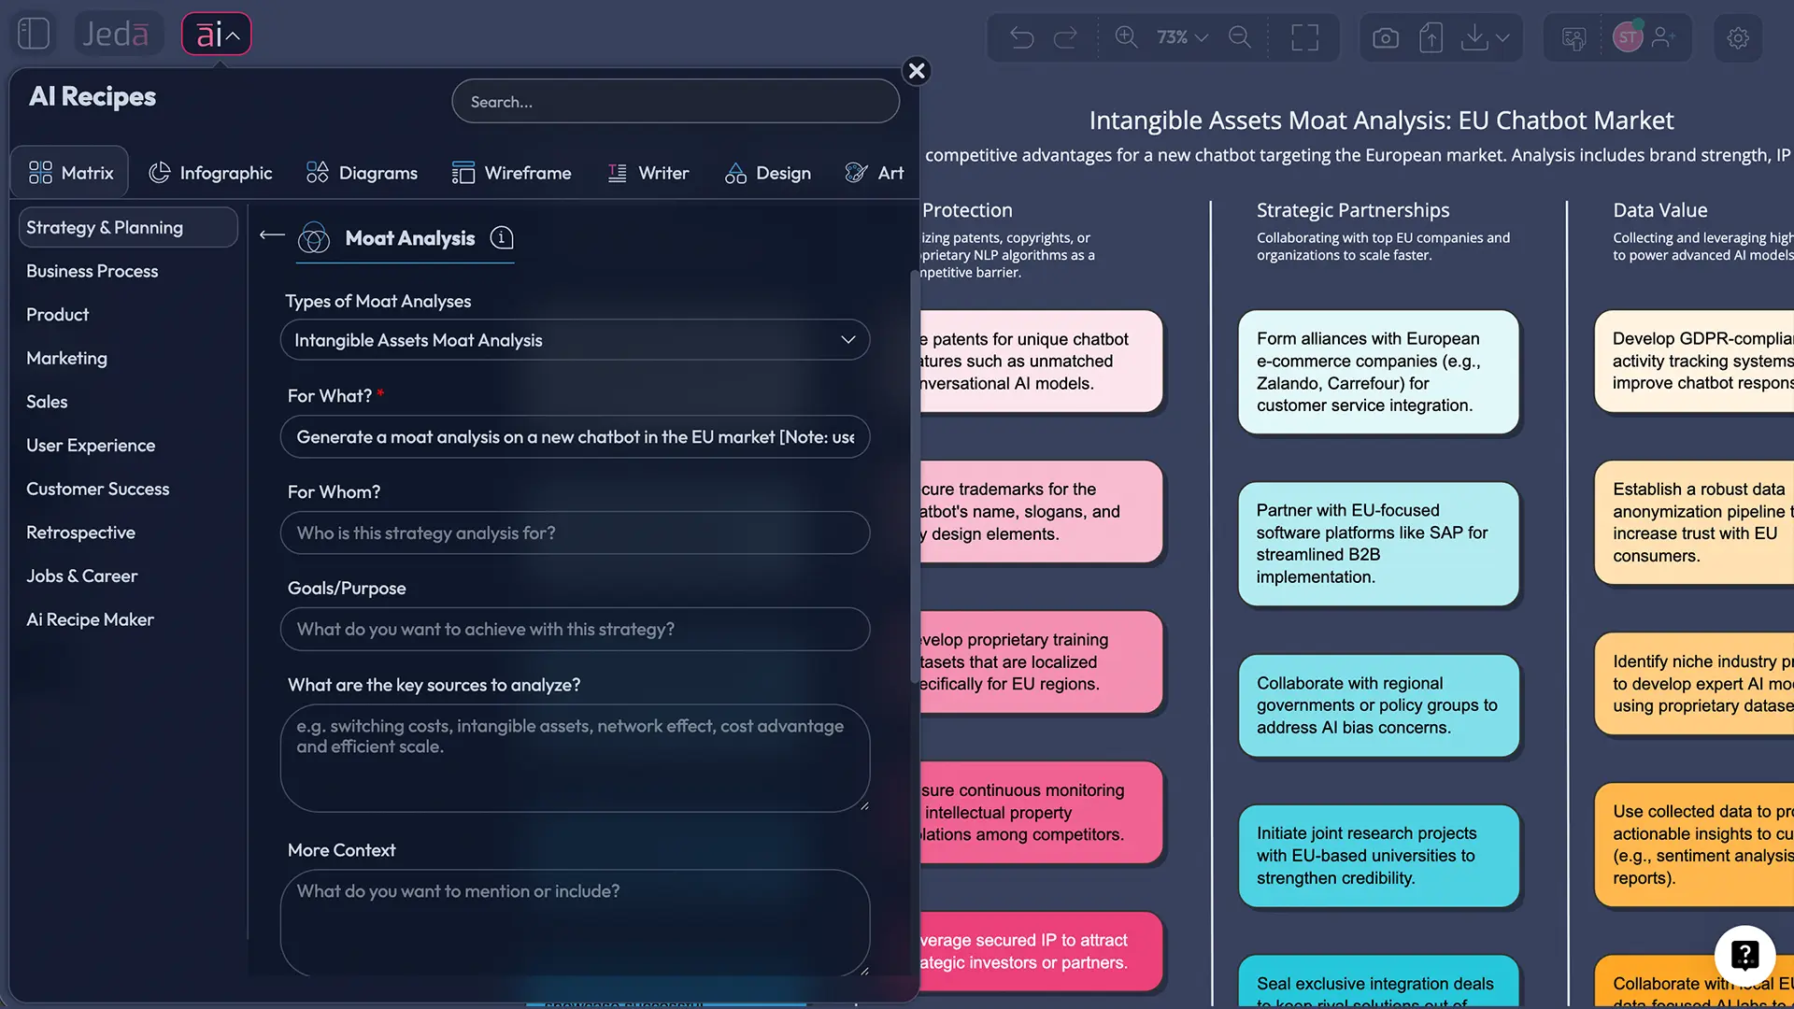Invite a collaborator with the person-plus icon
The width and height of the screenshot is (1794, 1009).
1665,37
